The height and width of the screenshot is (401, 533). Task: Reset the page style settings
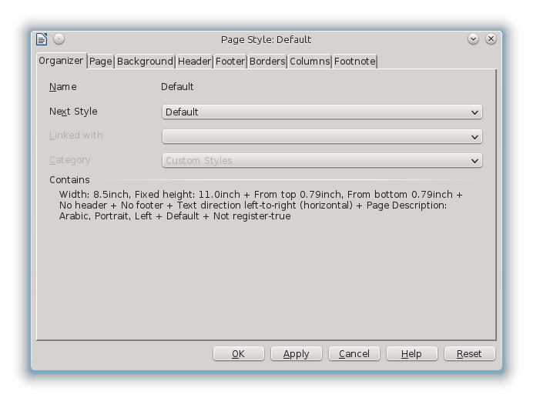[x=469, y=354]
